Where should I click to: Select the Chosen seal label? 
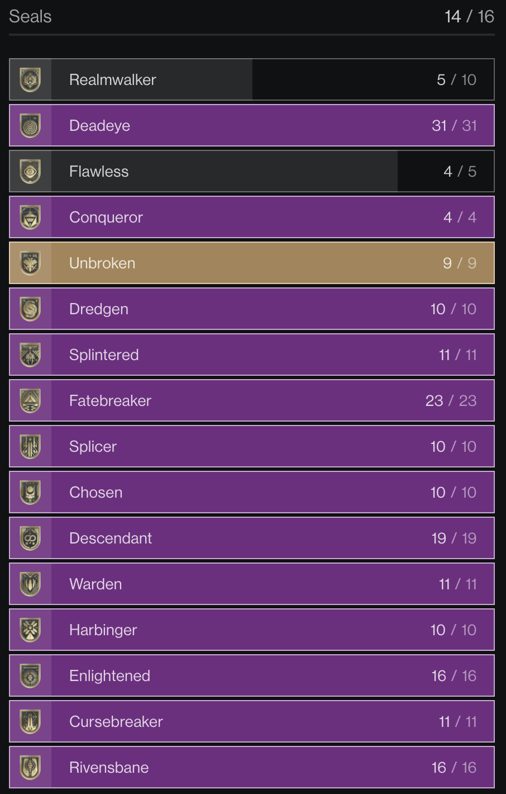coord(96,492)
